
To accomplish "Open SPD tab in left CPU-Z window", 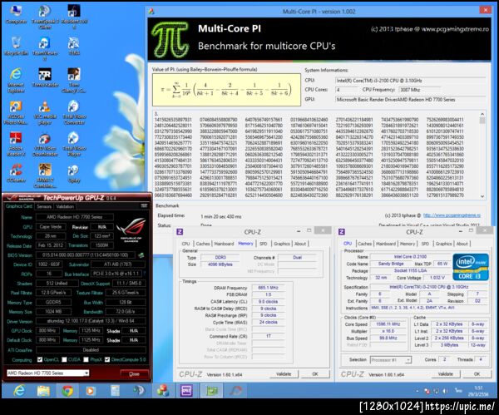I will pos(263,244).
